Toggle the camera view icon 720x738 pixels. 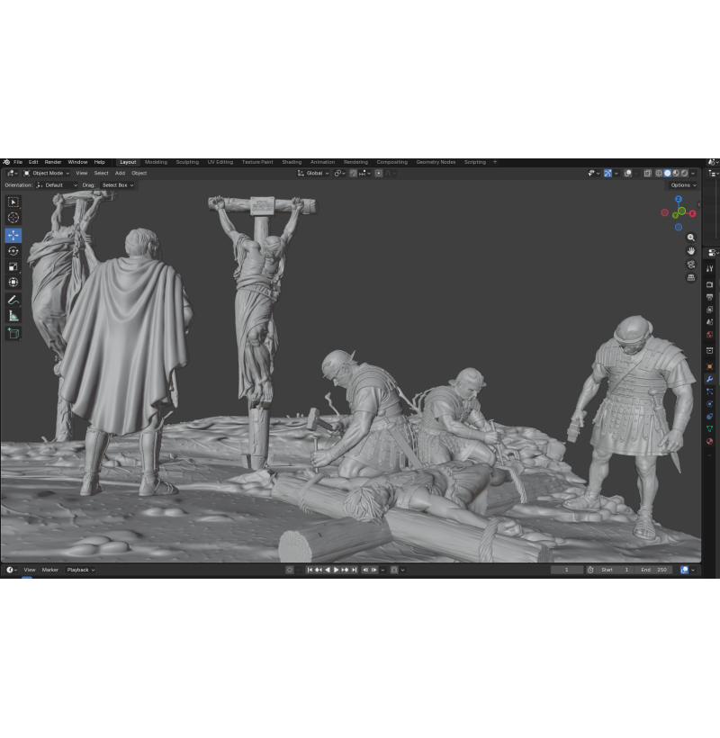pos(691,264)
